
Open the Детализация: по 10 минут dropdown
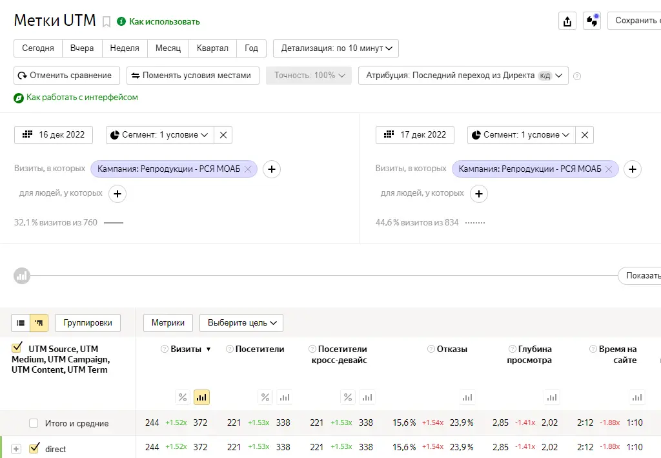pos(336,48)
